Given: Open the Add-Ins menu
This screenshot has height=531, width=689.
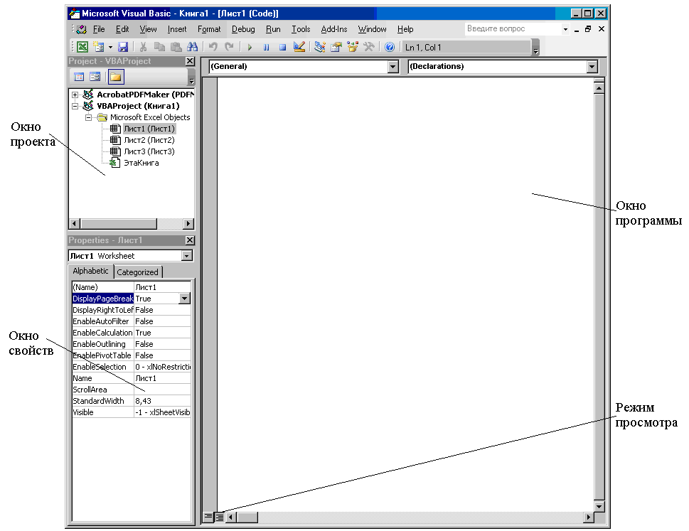Looking at the screenshot, I should pyautogui.click(x=334, y=29).
